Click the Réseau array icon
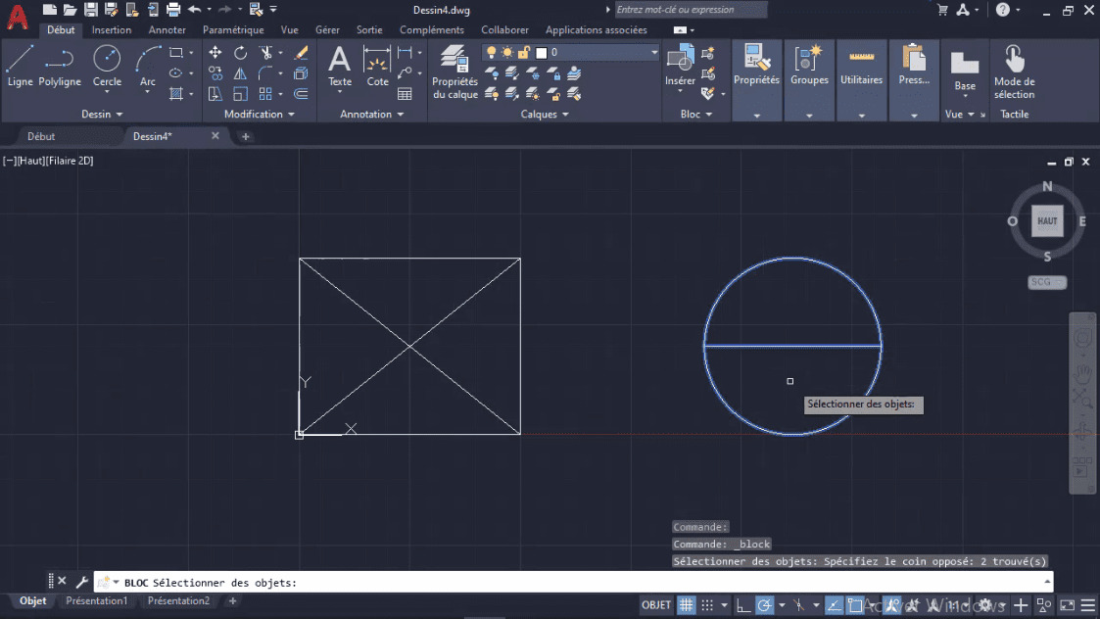Image resolution: width=1100 pixels, height=619 pixels. point(265,93)
